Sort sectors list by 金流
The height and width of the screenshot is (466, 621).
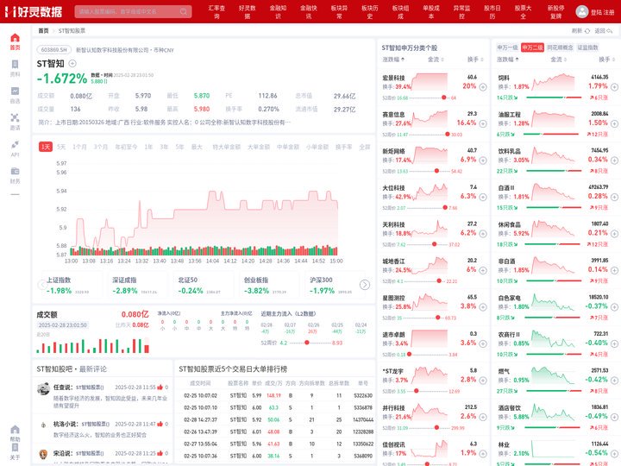pyautogui.click(x=558, y=60)
